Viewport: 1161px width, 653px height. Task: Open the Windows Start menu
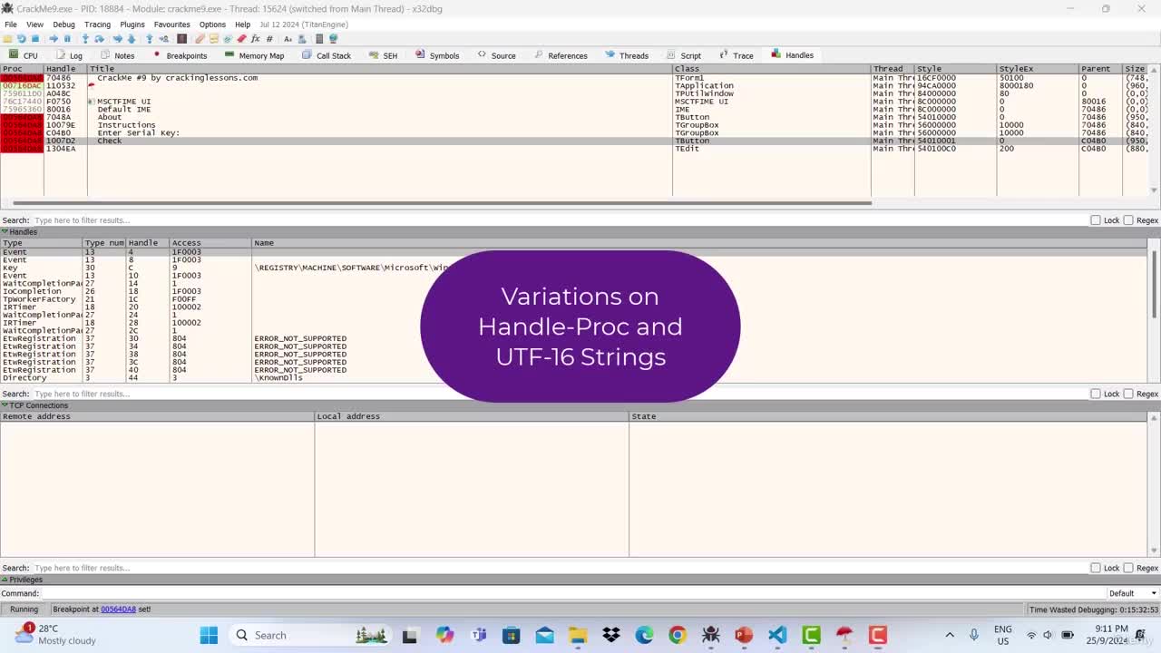click(209, 635)
